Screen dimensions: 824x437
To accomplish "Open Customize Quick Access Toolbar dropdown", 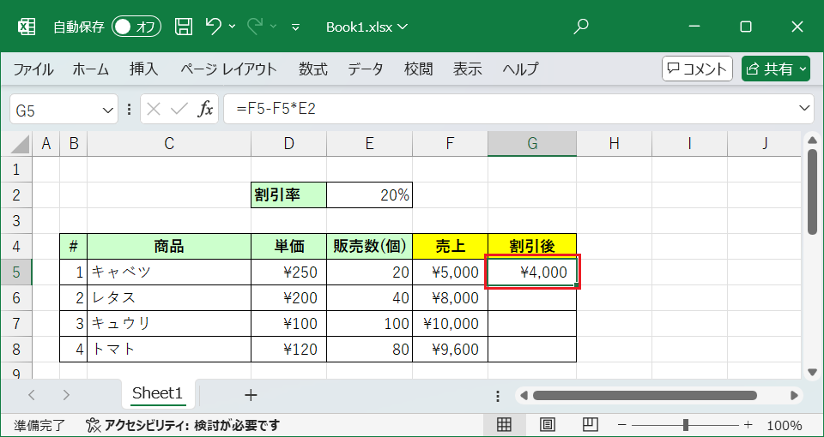I will click(x=296, y=27).
